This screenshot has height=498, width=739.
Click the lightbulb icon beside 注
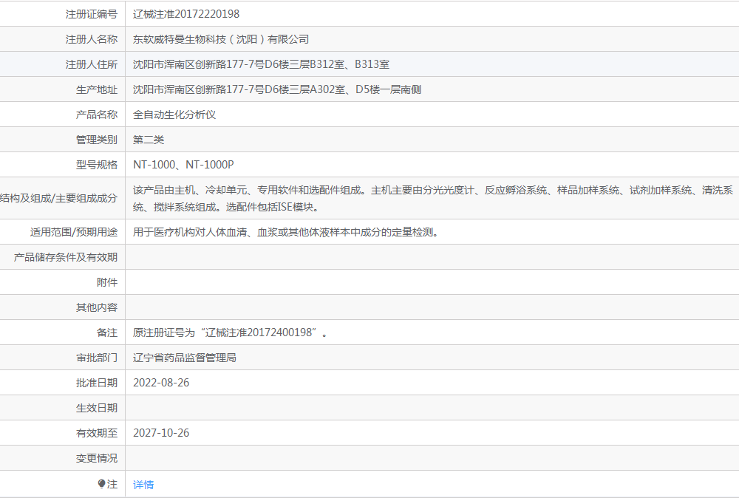(x=101, y=484)
